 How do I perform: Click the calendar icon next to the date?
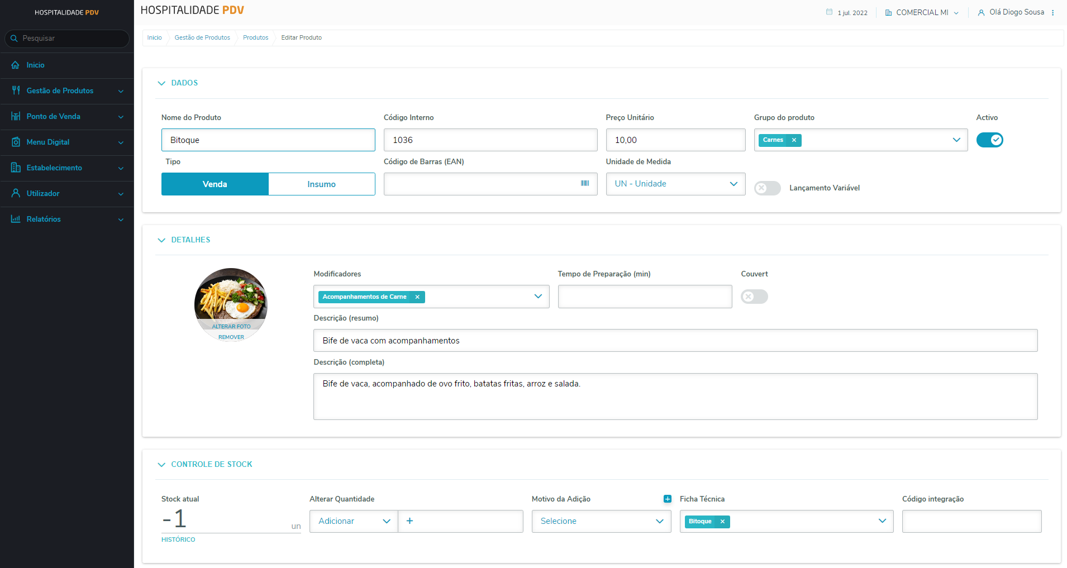coord(829,12)
